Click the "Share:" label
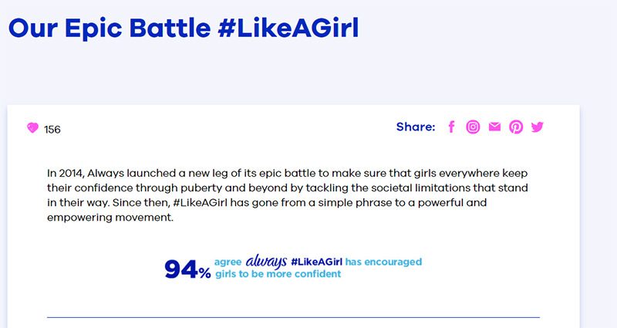Viewport: 617px width, 328px height. [416, 127]
